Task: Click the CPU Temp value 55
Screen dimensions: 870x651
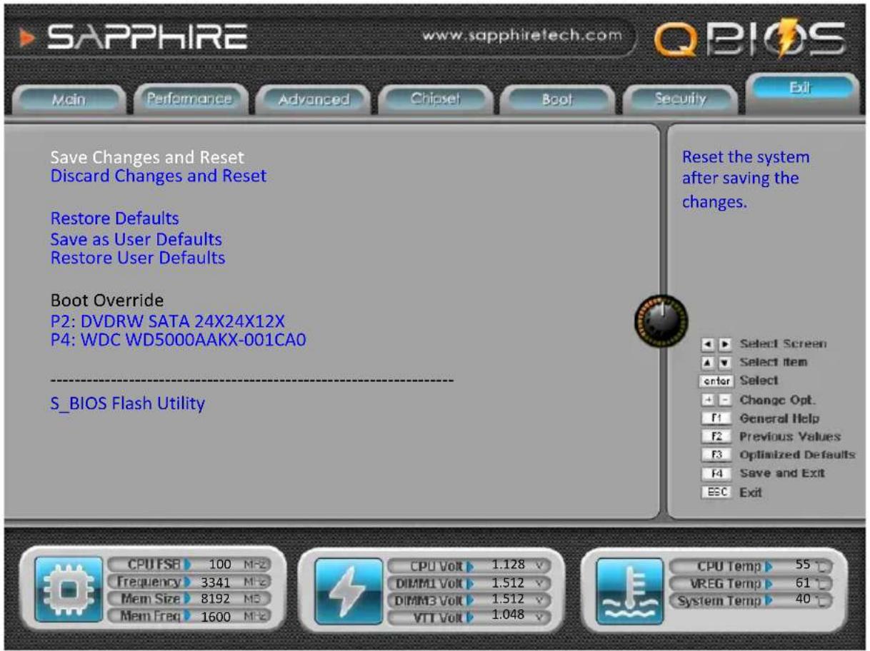Action: (x=804, y=565)
